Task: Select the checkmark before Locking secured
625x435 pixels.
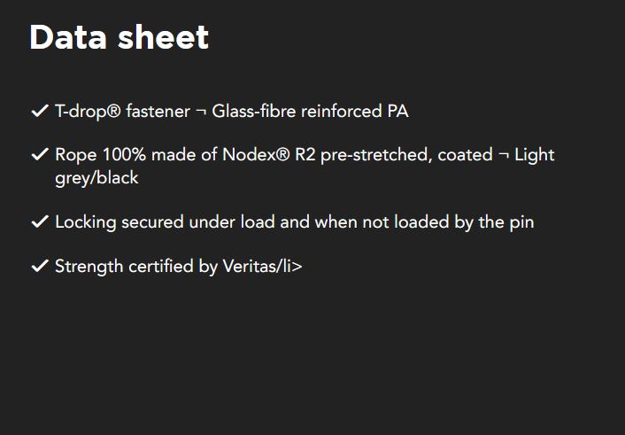Action: click(39, 222)
